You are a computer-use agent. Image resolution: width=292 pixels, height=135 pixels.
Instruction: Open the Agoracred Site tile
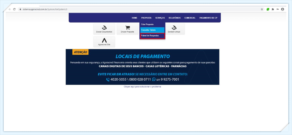pos(104,42)
